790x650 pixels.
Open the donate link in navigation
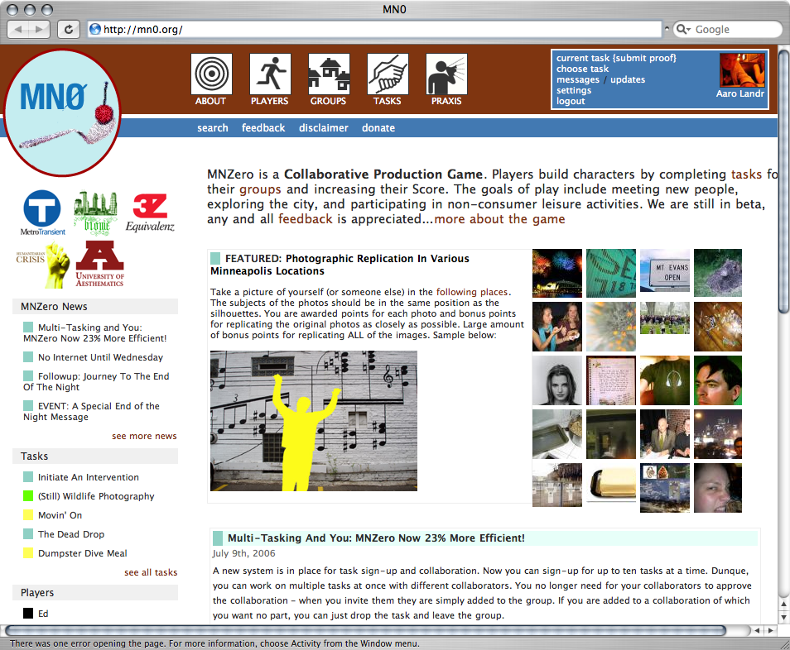(x=378, y=128)
